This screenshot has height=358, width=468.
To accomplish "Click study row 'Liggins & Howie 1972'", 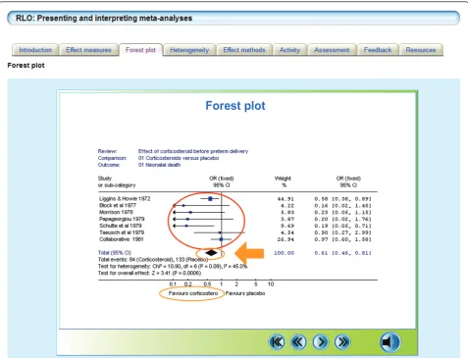I will pos(125,198).
